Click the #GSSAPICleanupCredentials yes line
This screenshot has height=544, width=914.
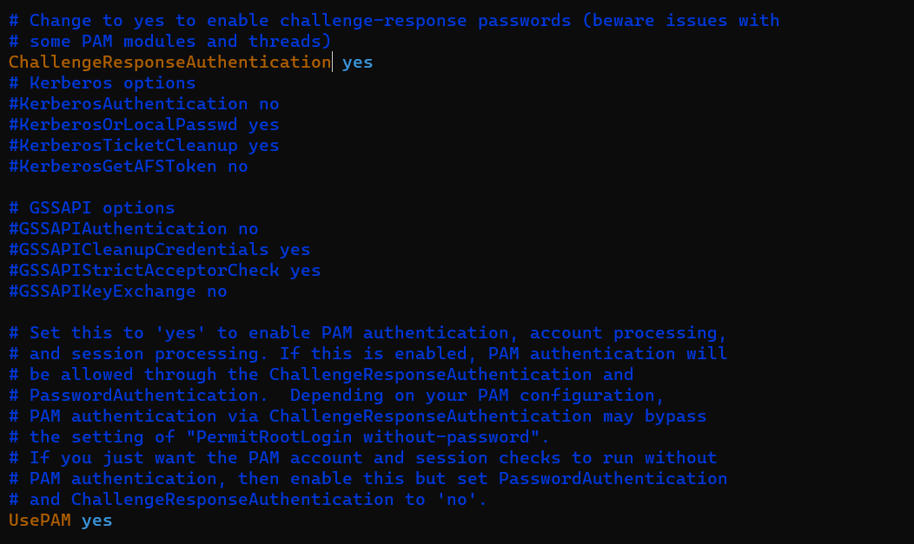[x=159, y=250]
